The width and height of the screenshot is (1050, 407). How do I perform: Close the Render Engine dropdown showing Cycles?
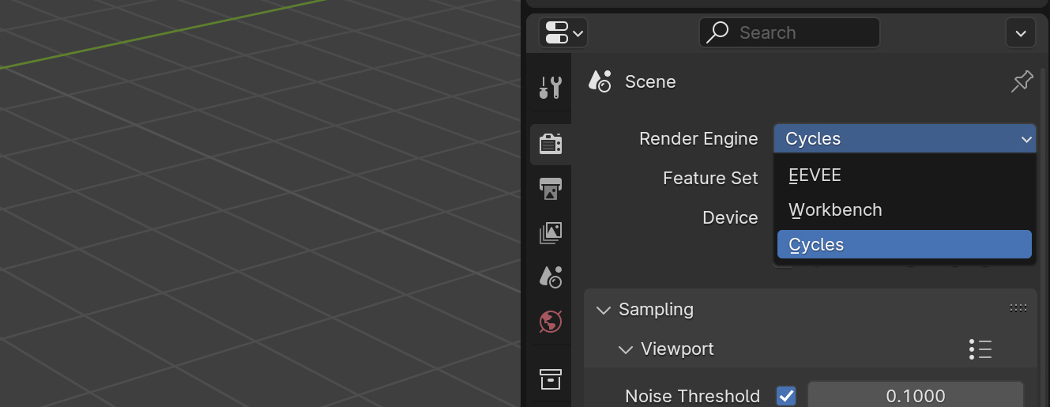[905, 138]
